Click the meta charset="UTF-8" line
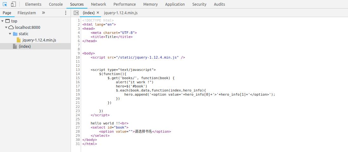 114,33
